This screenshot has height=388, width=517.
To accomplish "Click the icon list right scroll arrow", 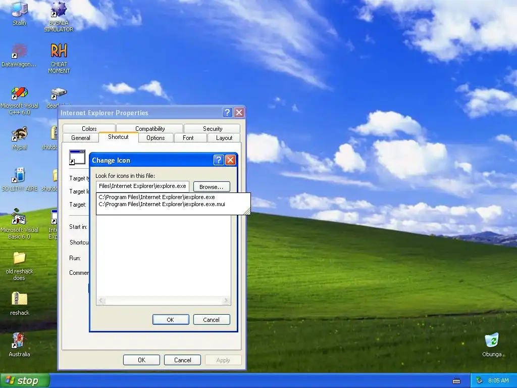I will point(226,301).
